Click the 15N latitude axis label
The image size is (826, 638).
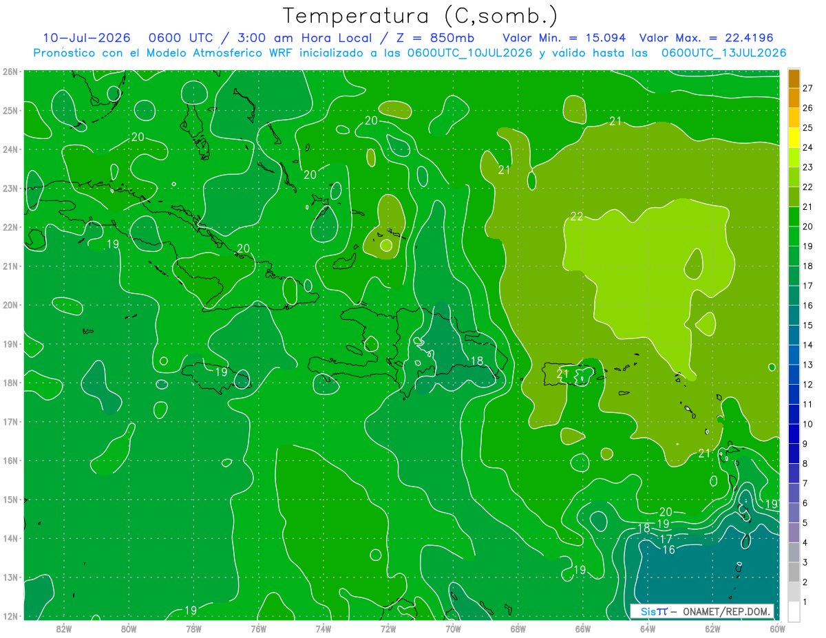pyautogui.click(x=10, y=500)
